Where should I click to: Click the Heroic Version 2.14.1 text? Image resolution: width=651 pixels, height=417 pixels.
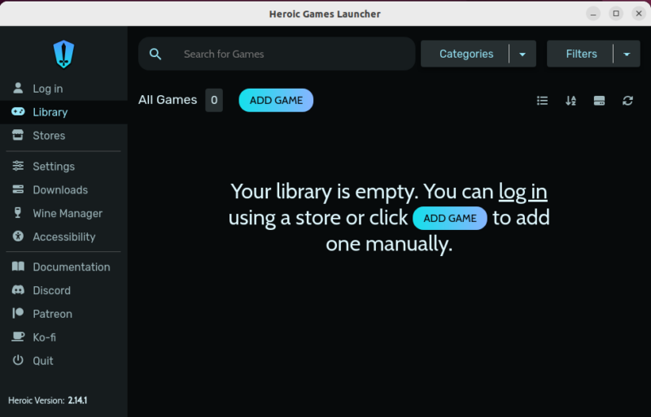[48, 401]
